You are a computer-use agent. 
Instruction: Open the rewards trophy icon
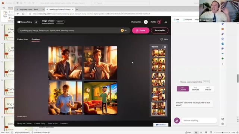tap(159, 22)
